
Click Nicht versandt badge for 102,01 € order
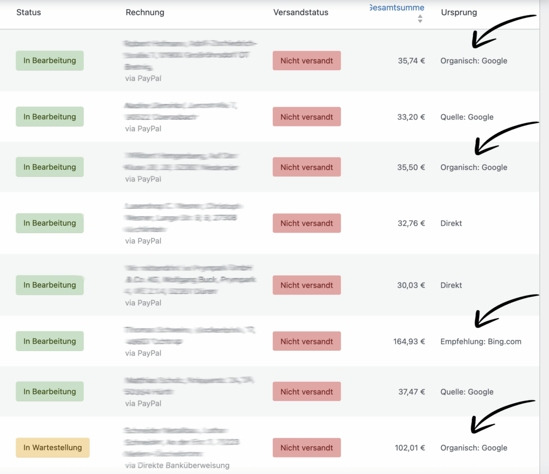click(307, 448)
